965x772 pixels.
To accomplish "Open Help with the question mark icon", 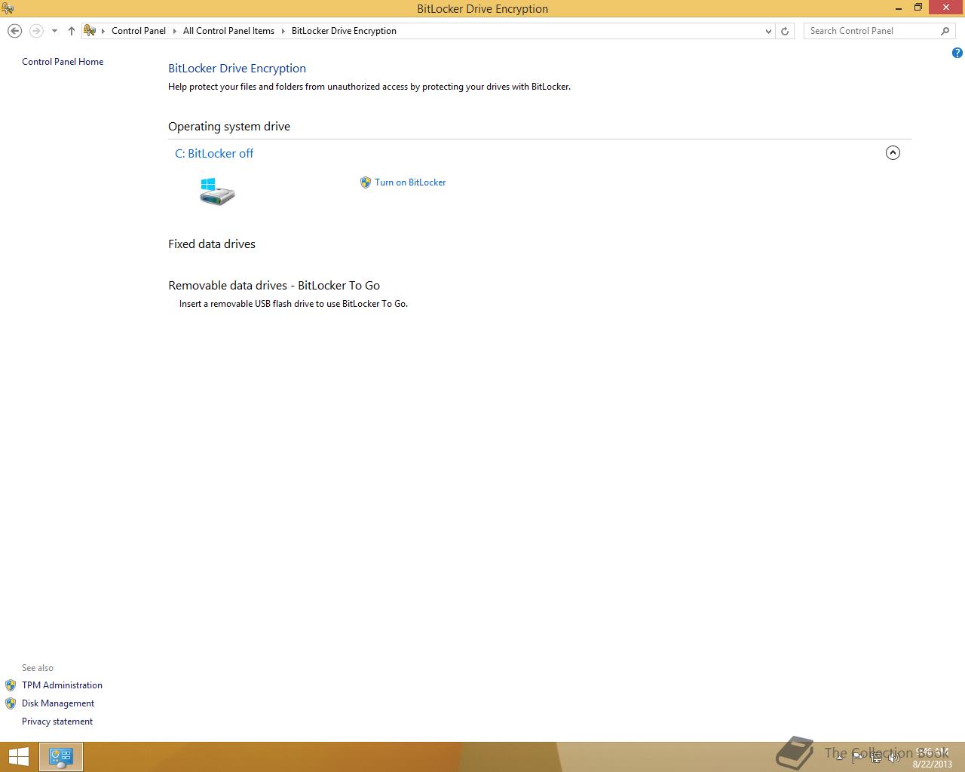I will [x=957, y=53].
